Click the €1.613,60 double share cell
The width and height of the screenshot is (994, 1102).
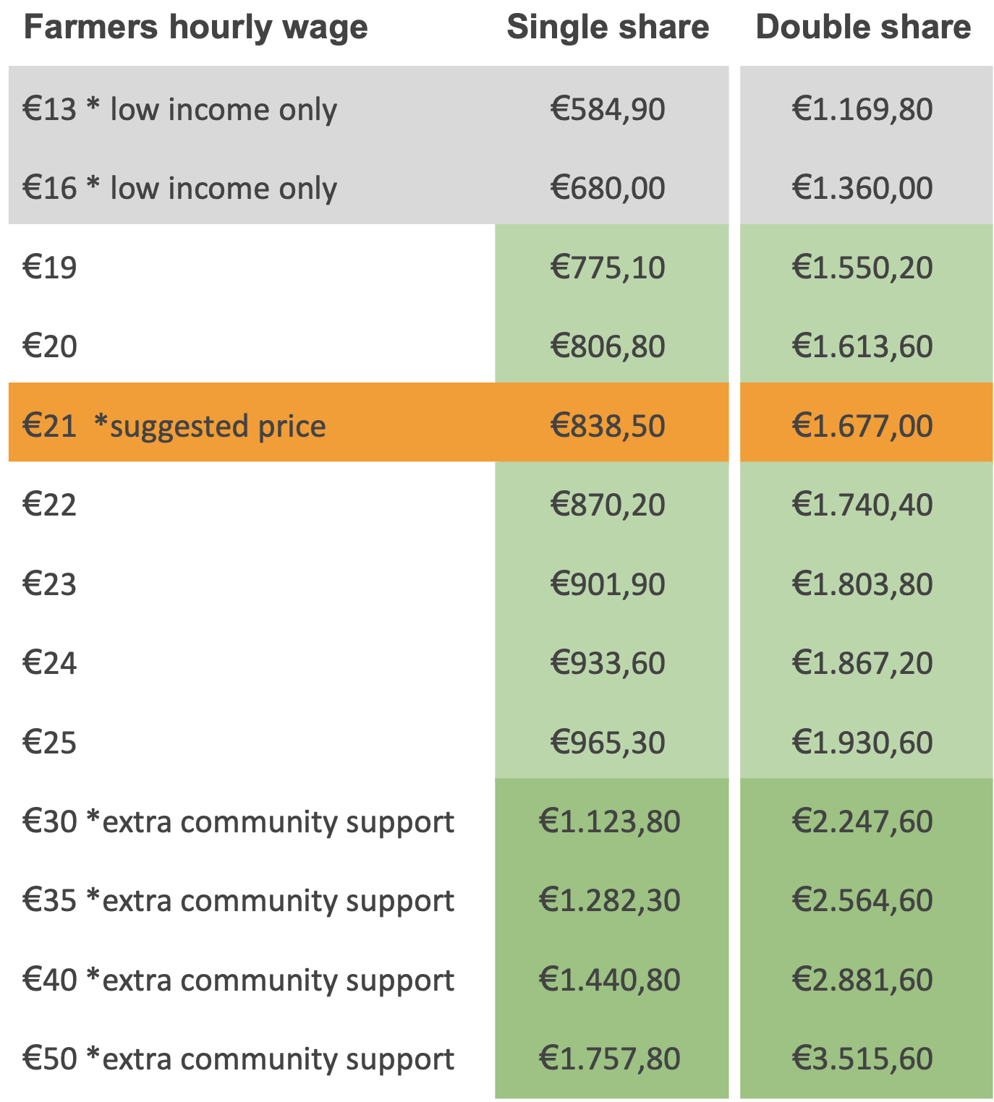pyautogui.click(x=862, y=346)
